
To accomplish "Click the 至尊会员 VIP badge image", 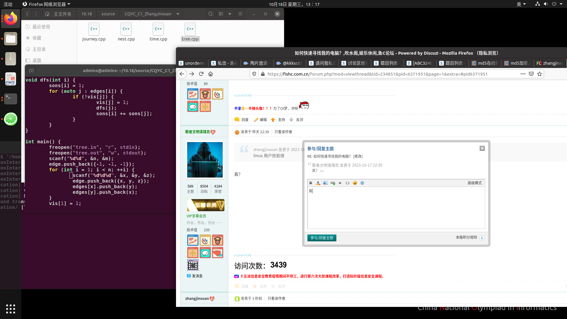I will coord(206,205).
